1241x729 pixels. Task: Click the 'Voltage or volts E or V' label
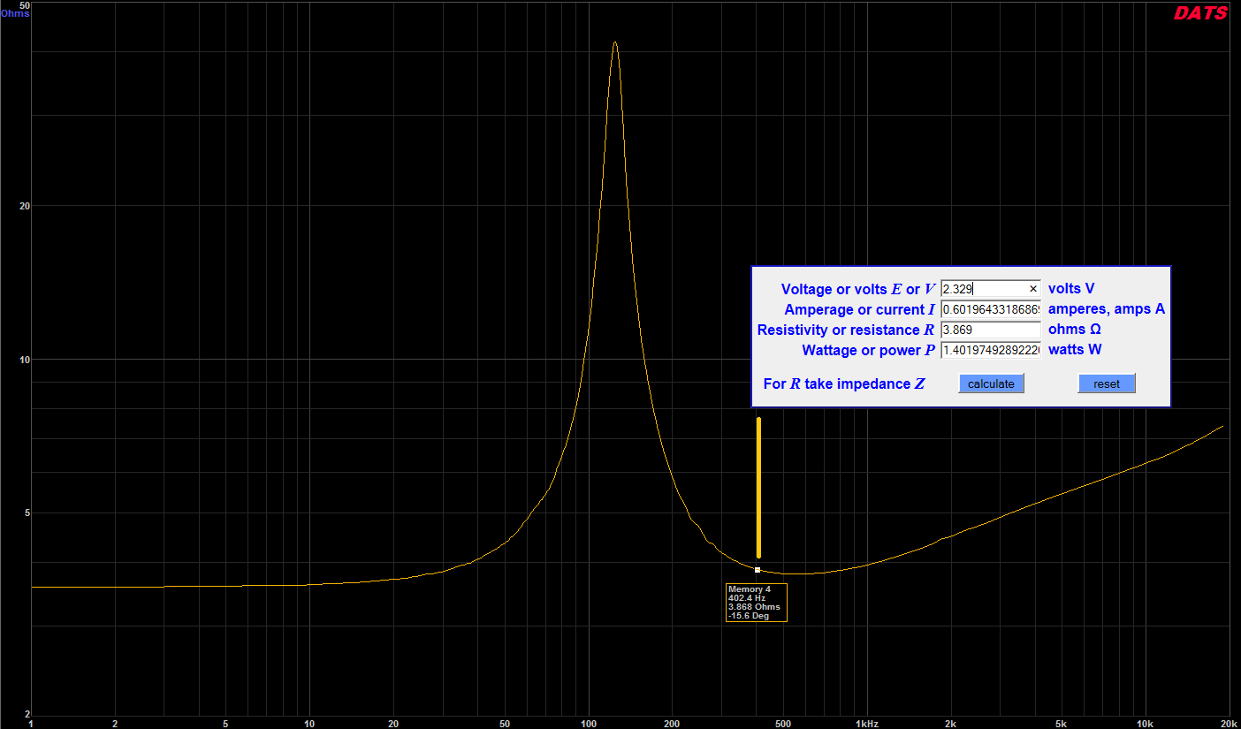point(857,289)
